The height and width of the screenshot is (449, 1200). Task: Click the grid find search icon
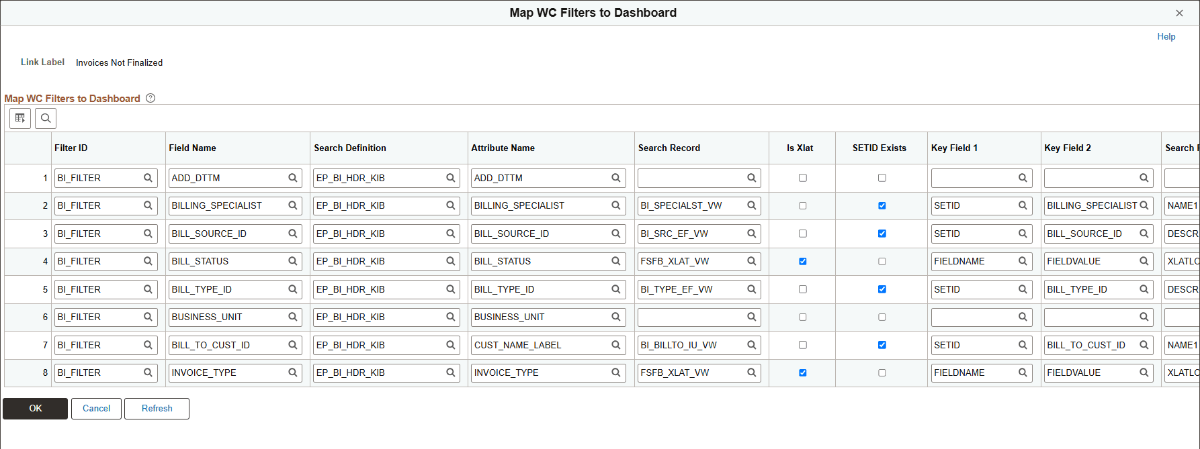point(46,118)
